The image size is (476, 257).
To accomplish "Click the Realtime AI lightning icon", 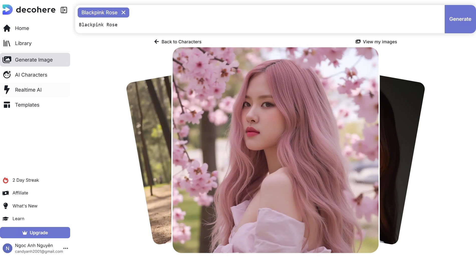I will [x=7, y=90].
